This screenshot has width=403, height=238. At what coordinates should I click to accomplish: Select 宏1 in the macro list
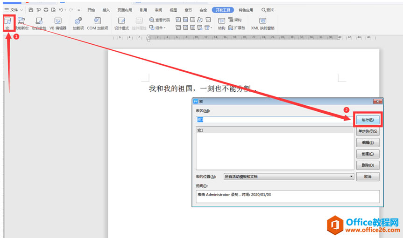coord(275,130)
